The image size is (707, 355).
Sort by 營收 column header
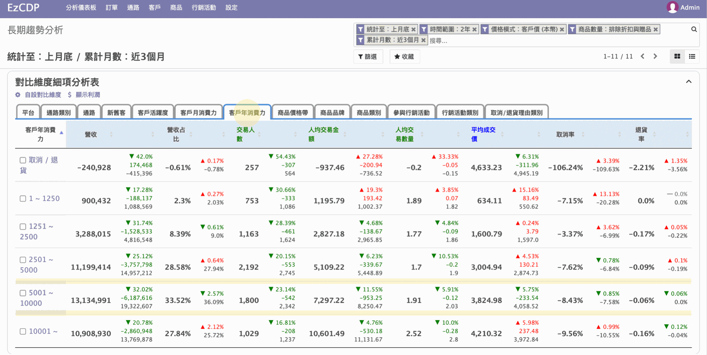[x=91, y=135]
